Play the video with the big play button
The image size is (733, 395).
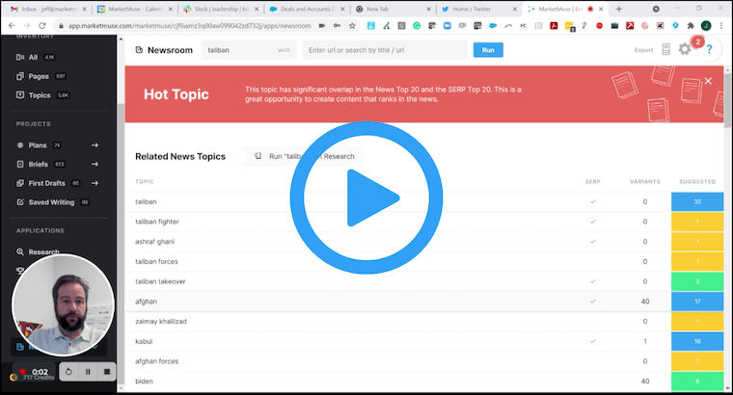(366, 197)
